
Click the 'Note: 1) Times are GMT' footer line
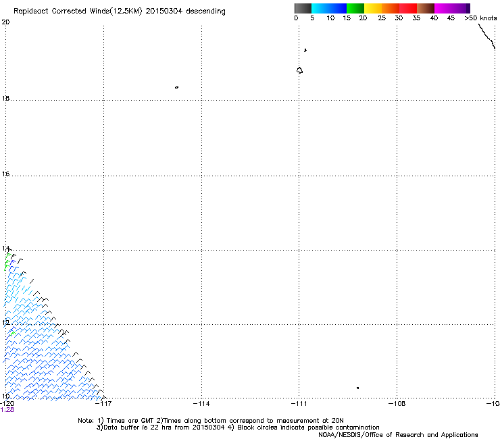pos(210,421)
